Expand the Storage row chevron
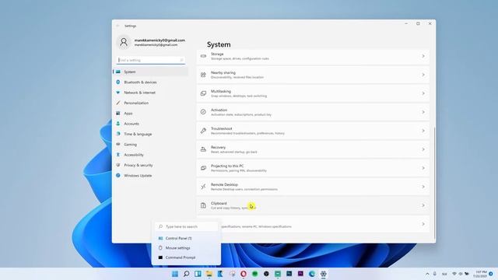 point(423,56)
